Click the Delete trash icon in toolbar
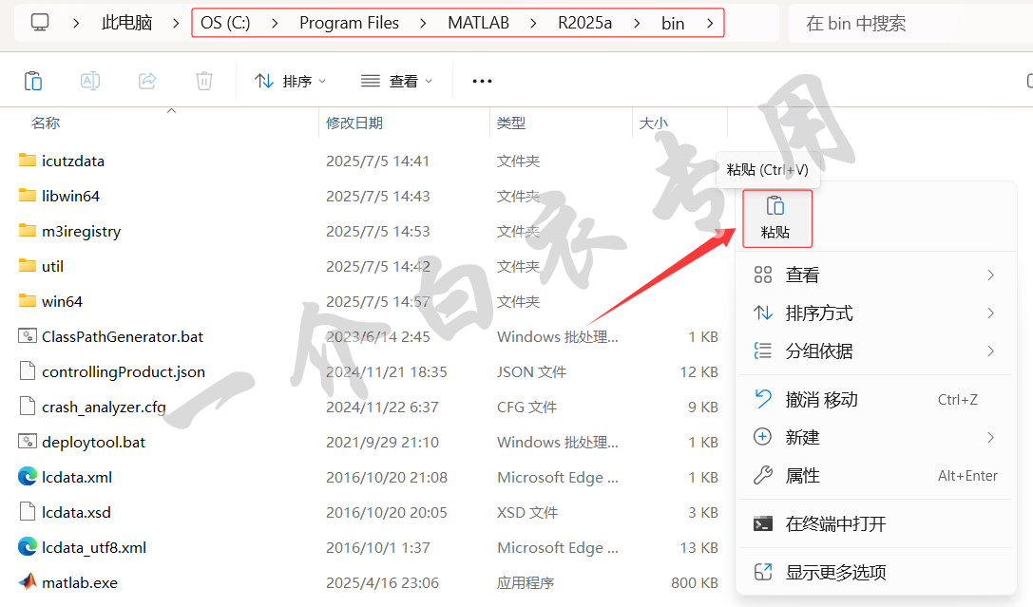The height and width of the screenshot is (607, 1033). [204, 81]
